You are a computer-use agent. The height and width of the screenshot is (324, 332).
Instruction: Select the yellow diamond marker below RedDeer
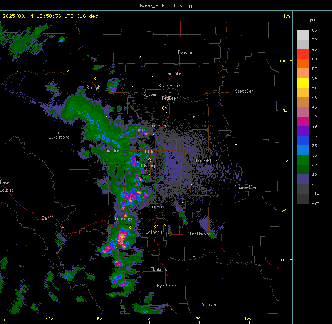click(x=164, y=108)
